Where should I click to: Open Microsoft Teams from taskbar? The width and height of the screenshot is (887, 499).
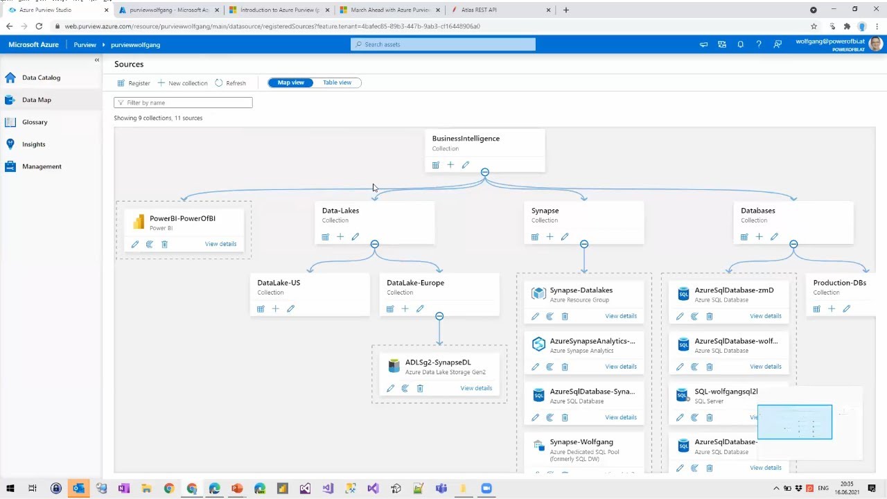click(x=441, y=489)
